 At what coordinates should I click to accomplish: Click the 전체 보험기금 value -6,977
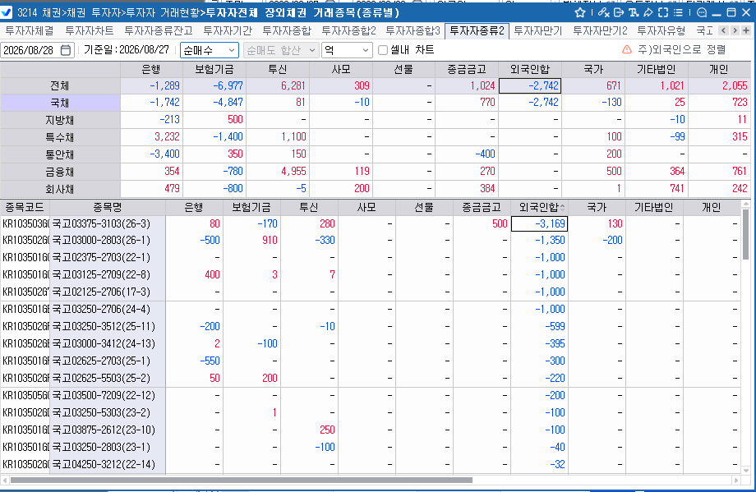(x=214, y=85)
